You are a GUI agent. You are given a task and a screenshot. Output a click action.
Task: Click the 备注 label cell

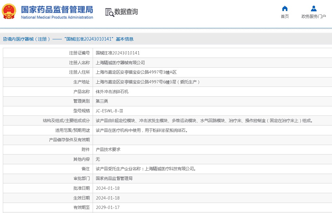[48, 169]
